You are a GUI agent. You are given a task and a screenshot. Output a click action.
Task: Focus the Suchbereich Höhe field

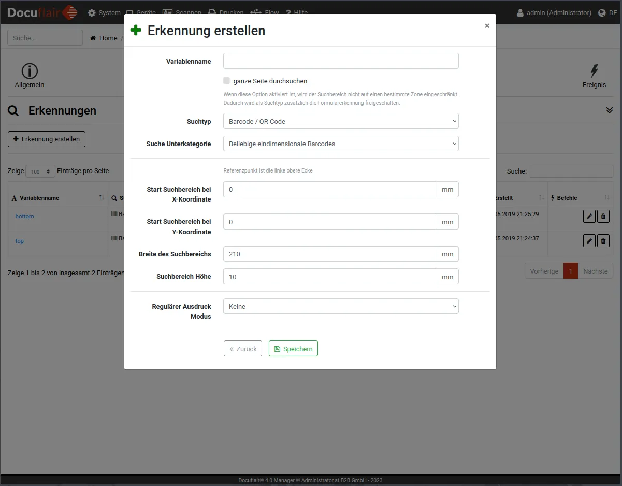coord(330,277)
